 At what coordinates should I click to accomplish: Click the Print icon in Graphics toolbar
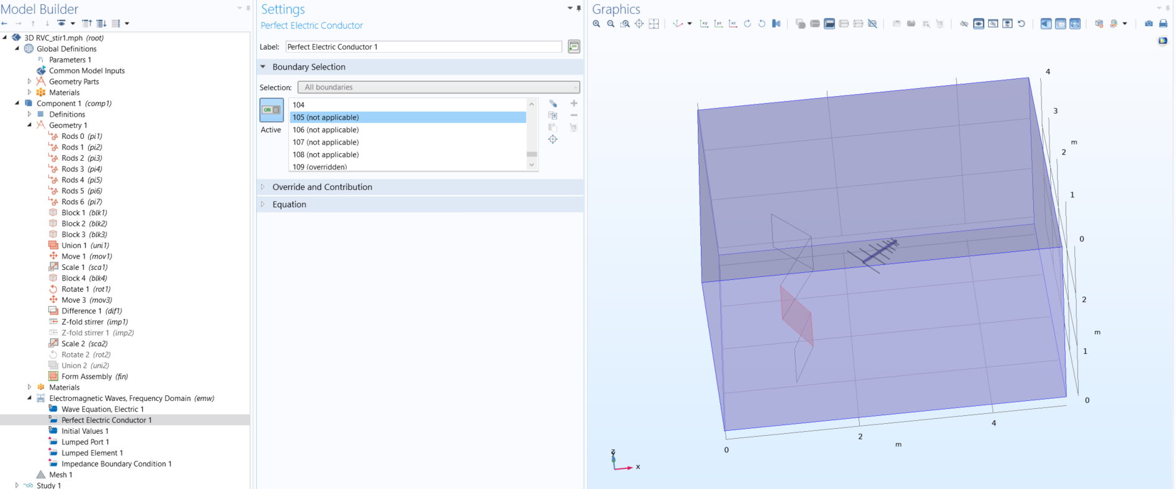pyautogui.click(x=1163, y=24)
